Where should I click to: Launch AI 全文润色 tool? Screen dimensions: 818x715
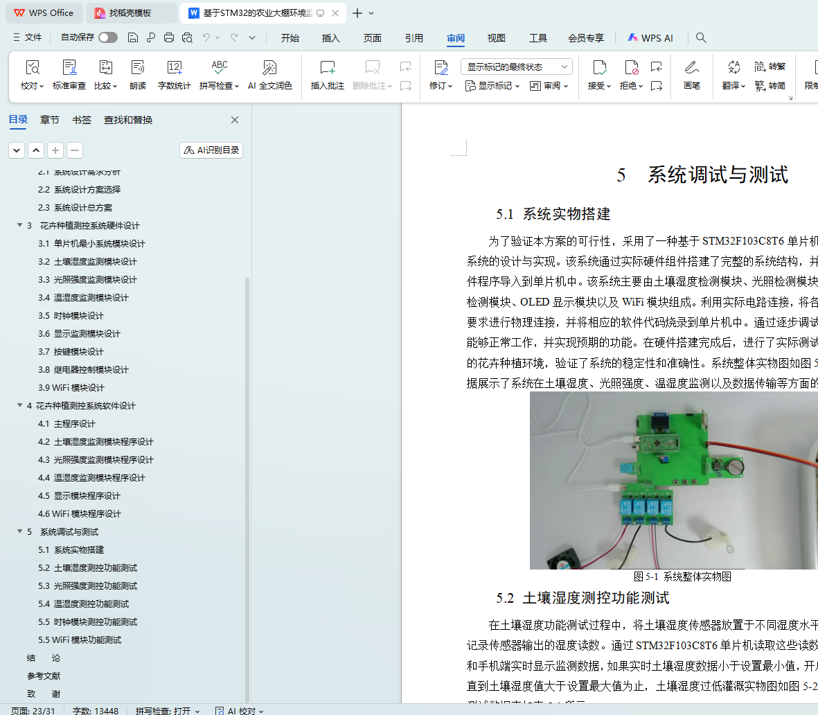(269, 68)
